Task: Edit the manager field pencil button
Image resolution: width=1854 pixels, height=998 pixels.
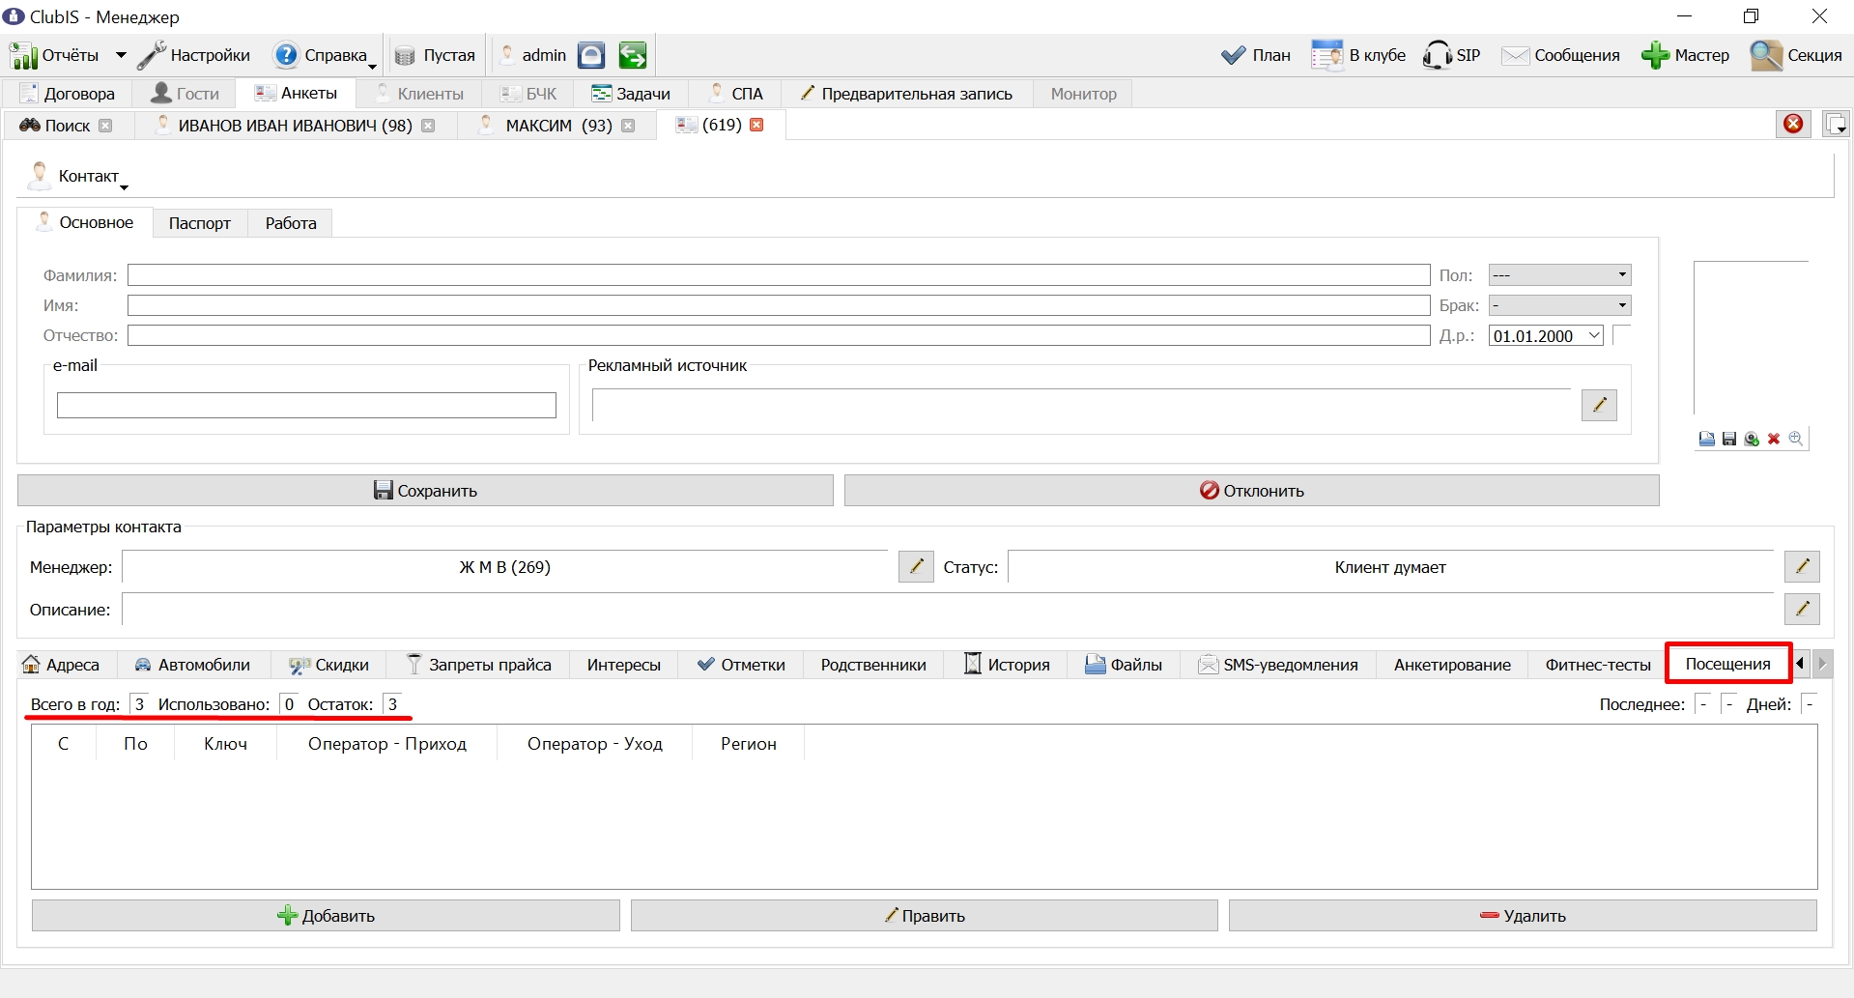Action: click(916, 566)
